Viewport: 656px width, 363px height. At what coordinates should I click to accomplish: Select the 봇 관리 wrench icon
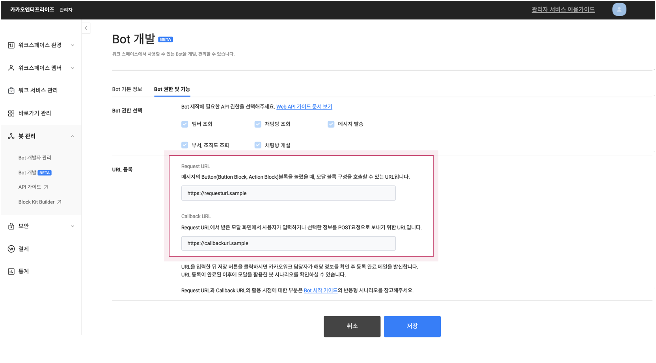11,136
